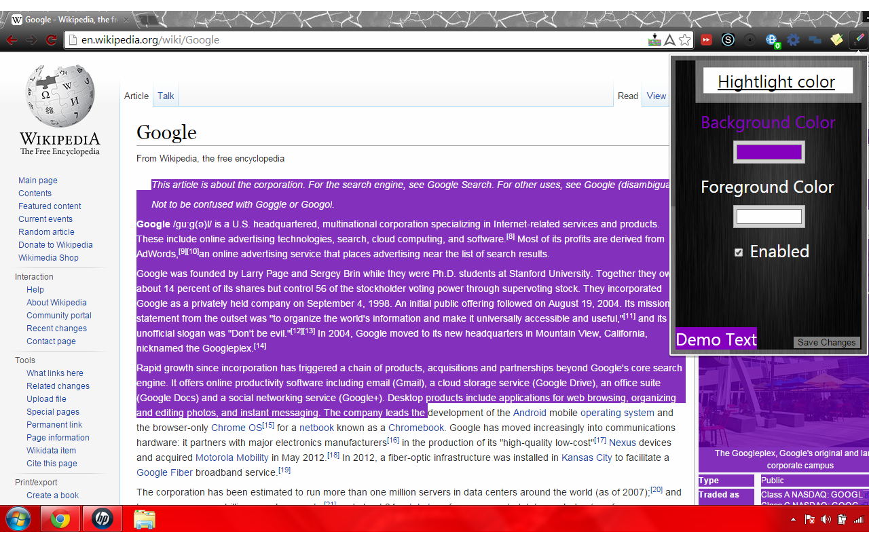The height and width of the screenshot is (543, 869).
Task: Click the Wikipedia globe logo
Action: [x=60, y=95]
